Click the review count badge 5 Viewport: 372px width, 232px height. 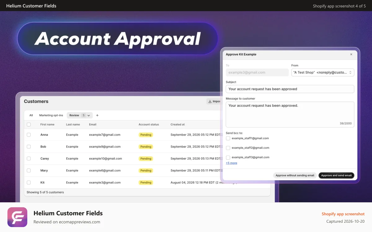click(x=83, y=115)
